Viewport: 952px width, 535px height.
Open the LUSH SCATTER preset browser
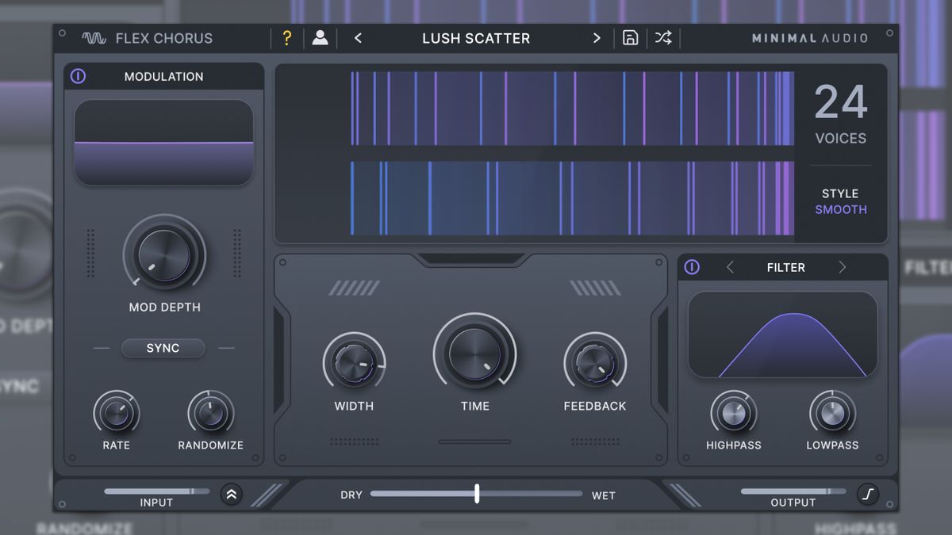pos(477,38)
